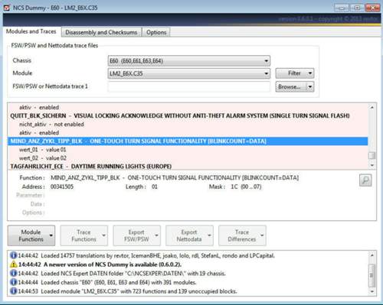Click the NCS Dummy app icon in title bar
Screen dimensions: 383x305
pos(7,8)
